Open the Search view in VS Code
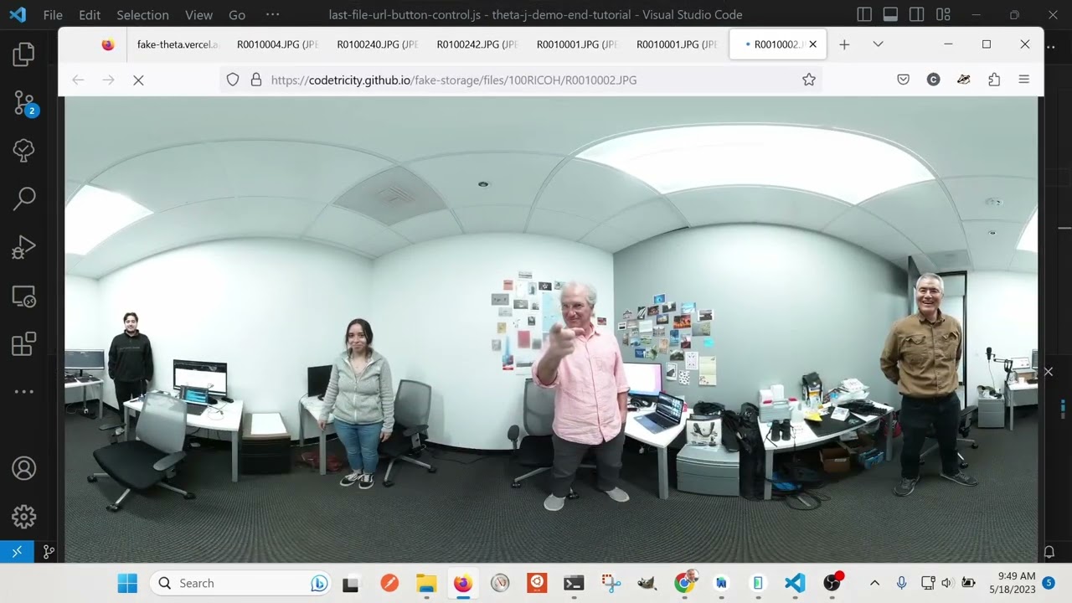This screenshot has height=603, width=1072. [23, 198]
